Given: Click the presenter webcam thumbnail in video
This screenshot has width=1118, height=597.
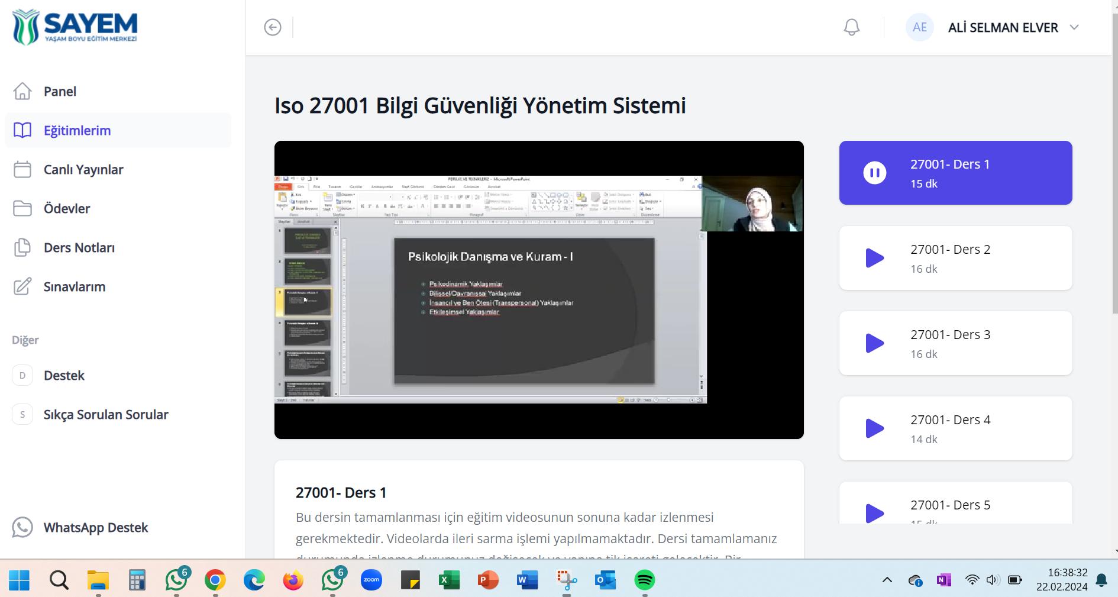Looking at the screenshot, I should (x=752, y=204).
